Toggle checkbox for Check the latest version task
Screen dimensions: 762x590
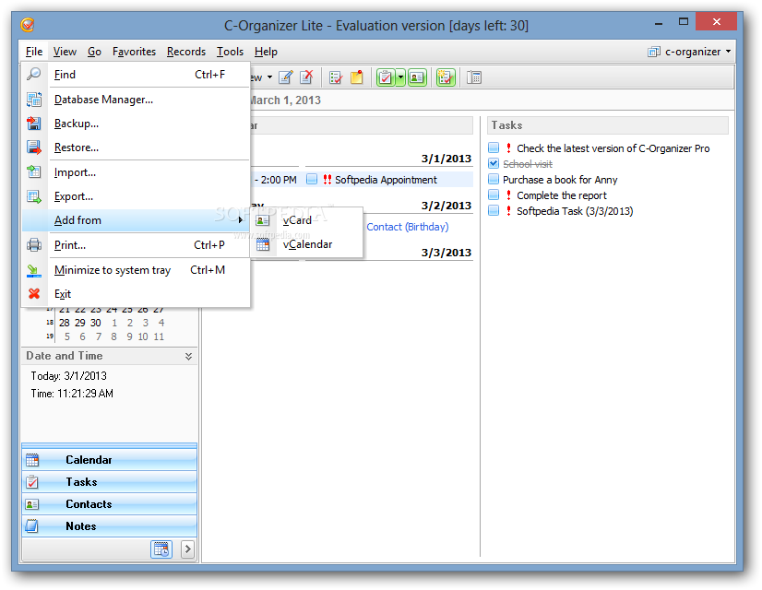click(x=494, y=147)
